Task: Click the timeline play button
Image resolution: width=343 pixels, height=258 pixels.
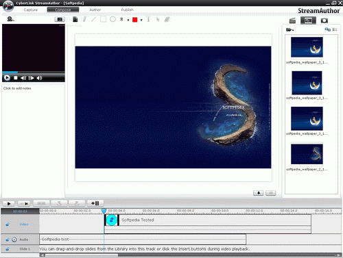Action: click(x=9, y=203)
